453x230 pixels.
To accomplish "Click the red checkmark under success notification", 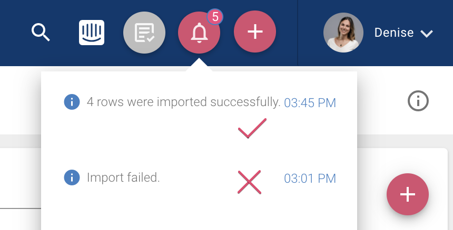I will (252, 128).
